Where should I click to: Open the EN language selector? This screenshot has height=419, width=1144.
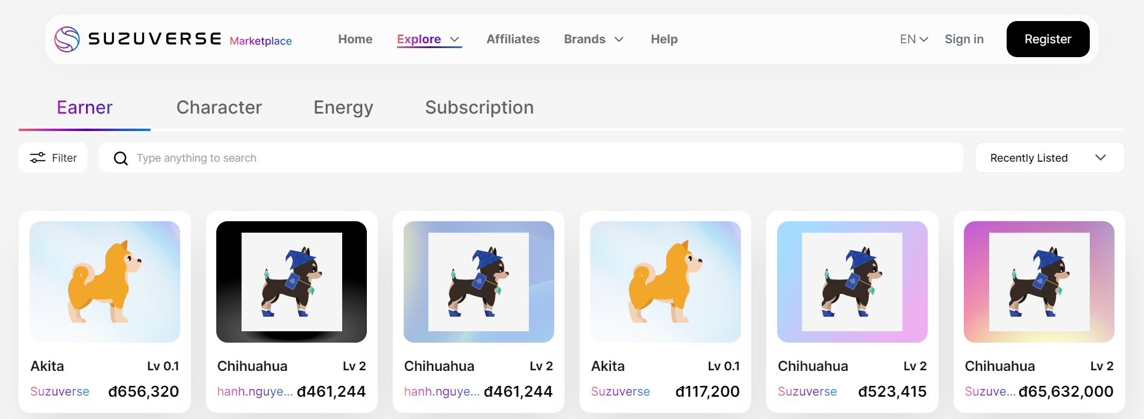pos(913,39)
